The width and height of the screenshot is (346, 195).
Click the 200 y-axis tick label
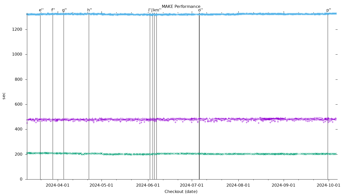18,154
